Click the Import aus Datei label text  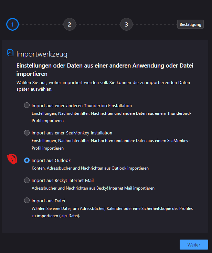(x=48, y=201)
